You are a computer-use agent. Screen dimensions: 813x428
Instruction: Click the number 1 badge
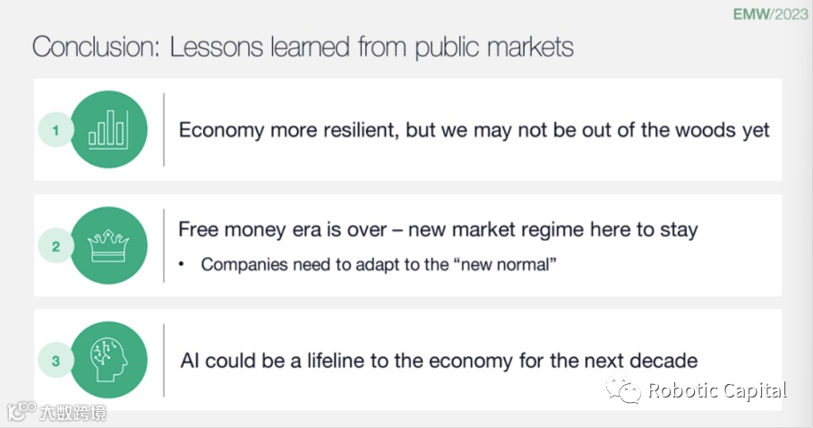coord(55,130)
